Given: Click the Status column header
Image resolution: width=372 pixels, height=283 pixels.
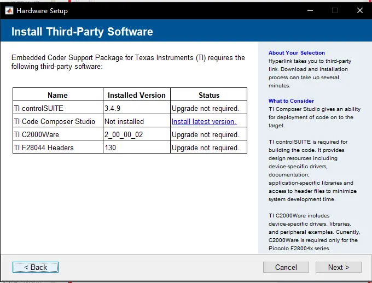Looking at the screenshot, I should tap(209, 95).
